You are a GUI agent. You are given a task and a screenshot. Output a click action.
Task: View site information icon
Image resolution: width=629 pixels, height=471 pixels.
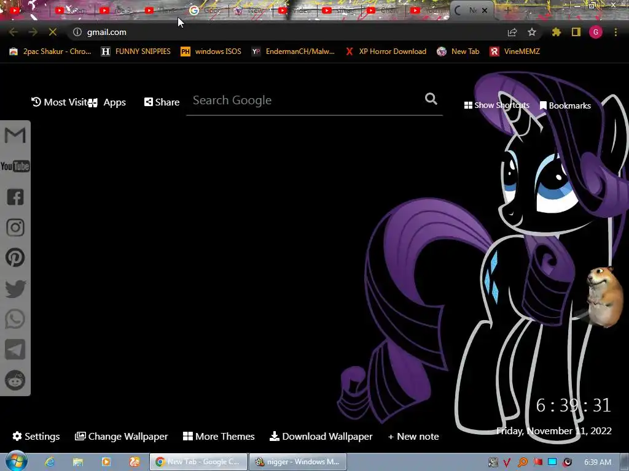pyautogui.click(x=77, y=32)
